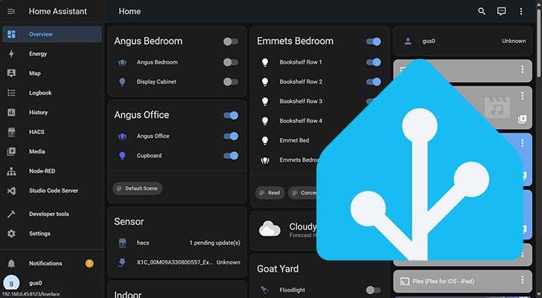Viewport: 542px width, 298px height.
Task: Open the Overview dashboard
Action: point(52,34)
